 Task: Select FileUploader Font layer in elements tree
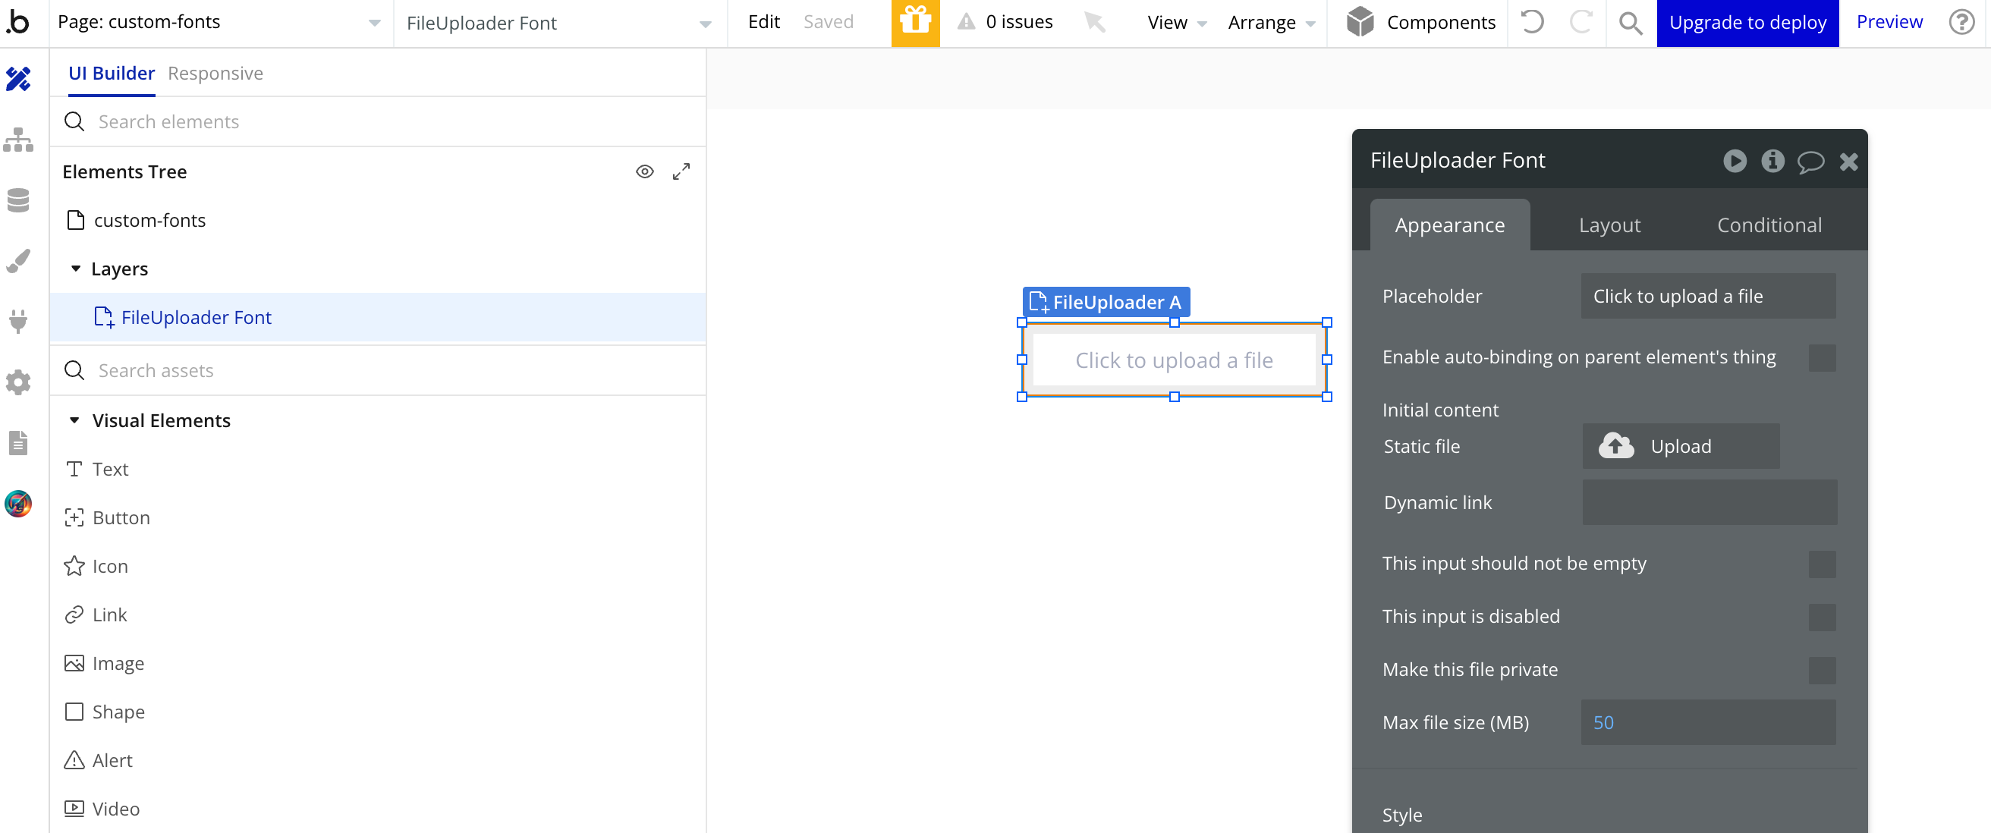[x=197, y=316]
